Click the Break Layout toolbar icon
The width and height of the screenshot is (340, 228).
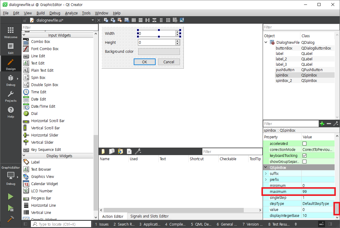click(175, 20)
